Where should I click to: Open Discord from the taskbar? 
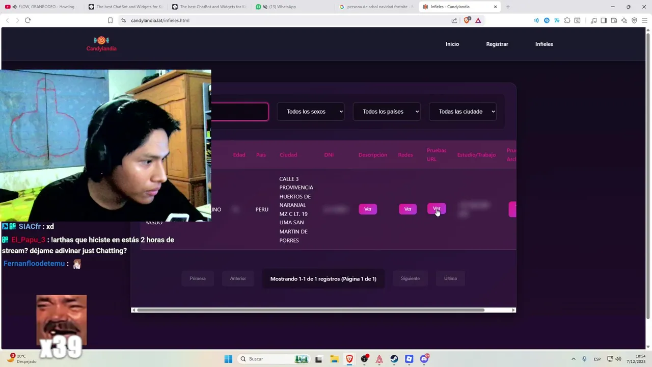click(x=424, y=359)
